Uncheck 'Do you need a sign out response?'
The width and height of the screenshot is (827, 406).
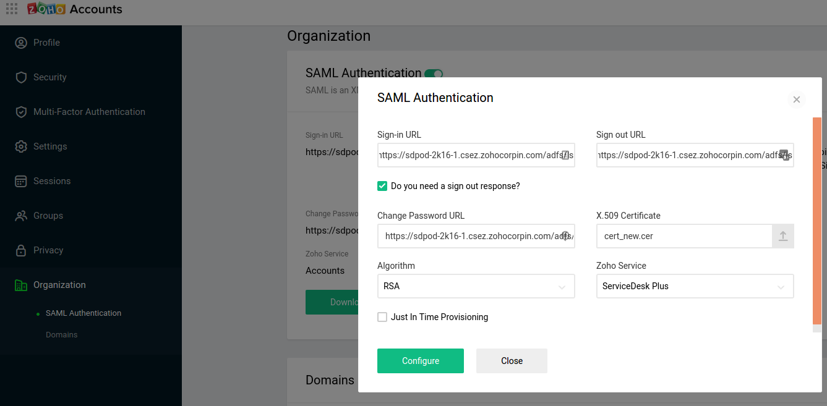tap(382, 186)
